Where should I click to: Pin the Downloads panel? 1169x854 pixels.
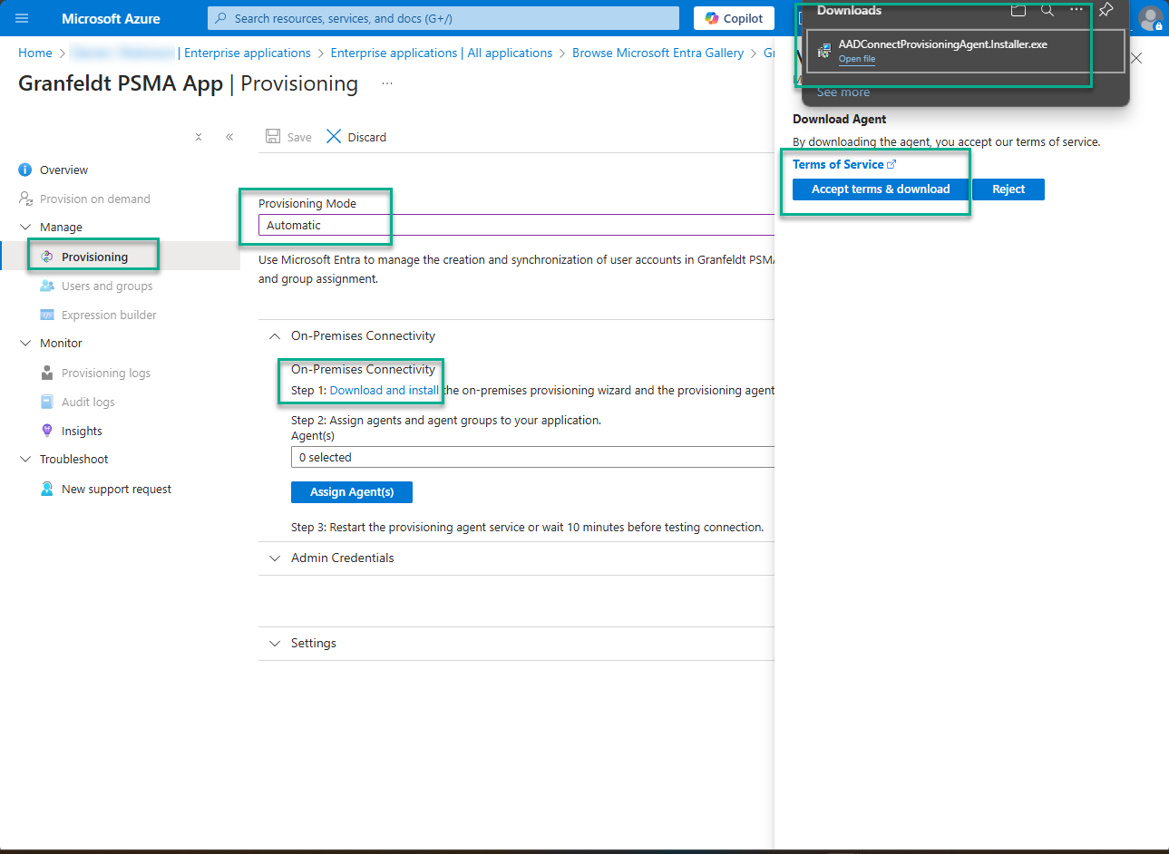(x=1106, y=10)
